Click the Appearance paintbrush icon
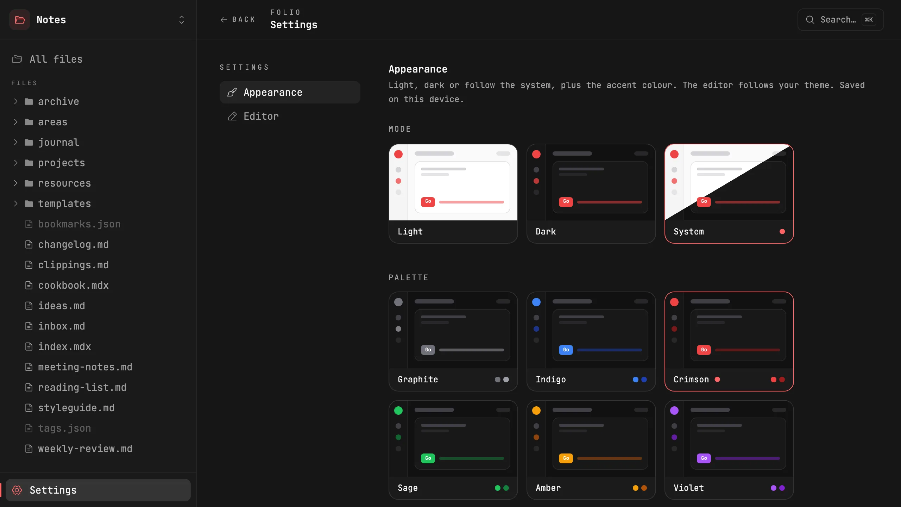Viewport: 901px width, 507px height. (x=232, y=92)
